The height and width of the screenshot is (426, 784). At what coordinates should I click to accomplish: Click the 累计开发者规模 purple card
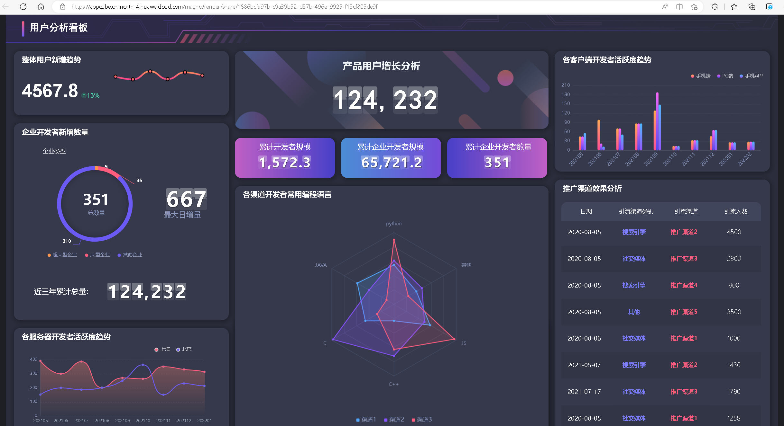coord(285,158)
